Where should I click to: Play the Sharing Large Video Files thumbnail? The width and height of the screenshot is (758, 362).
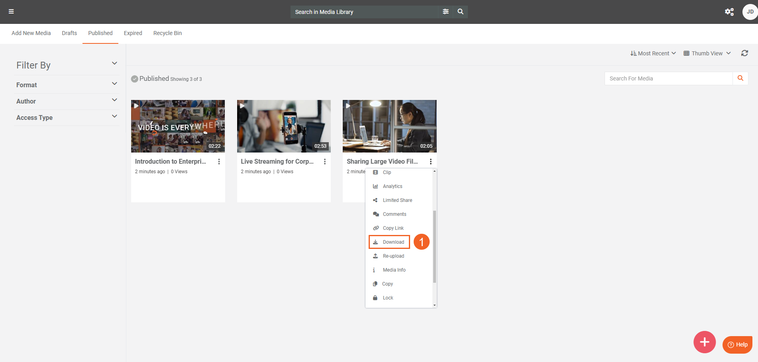pyautogui.click(x=389, y=126)
